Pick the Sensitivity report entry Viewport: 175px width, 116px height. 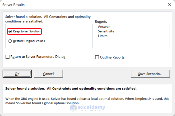click(106, 31)
